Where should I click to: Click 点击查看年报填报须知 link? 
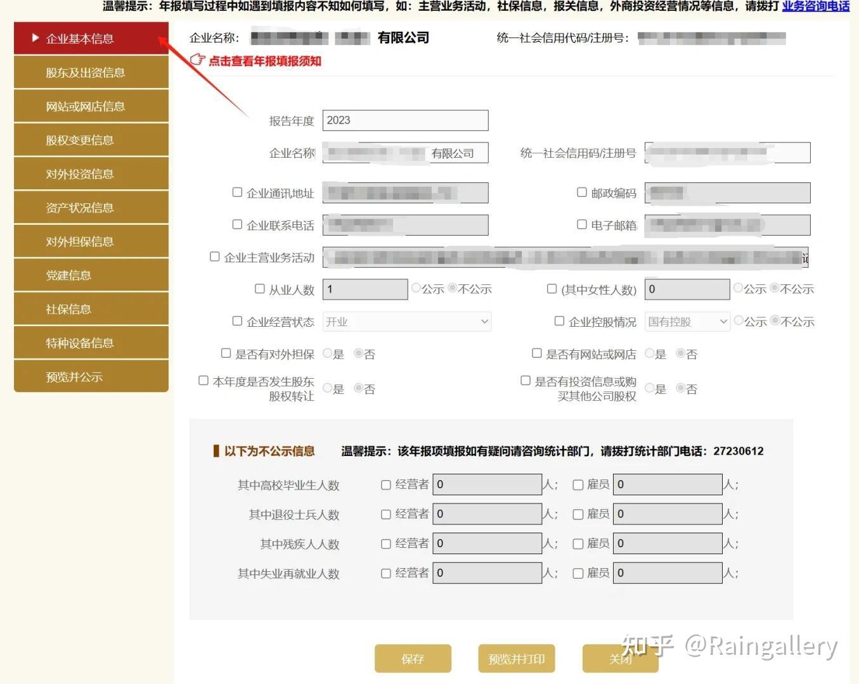265,61
